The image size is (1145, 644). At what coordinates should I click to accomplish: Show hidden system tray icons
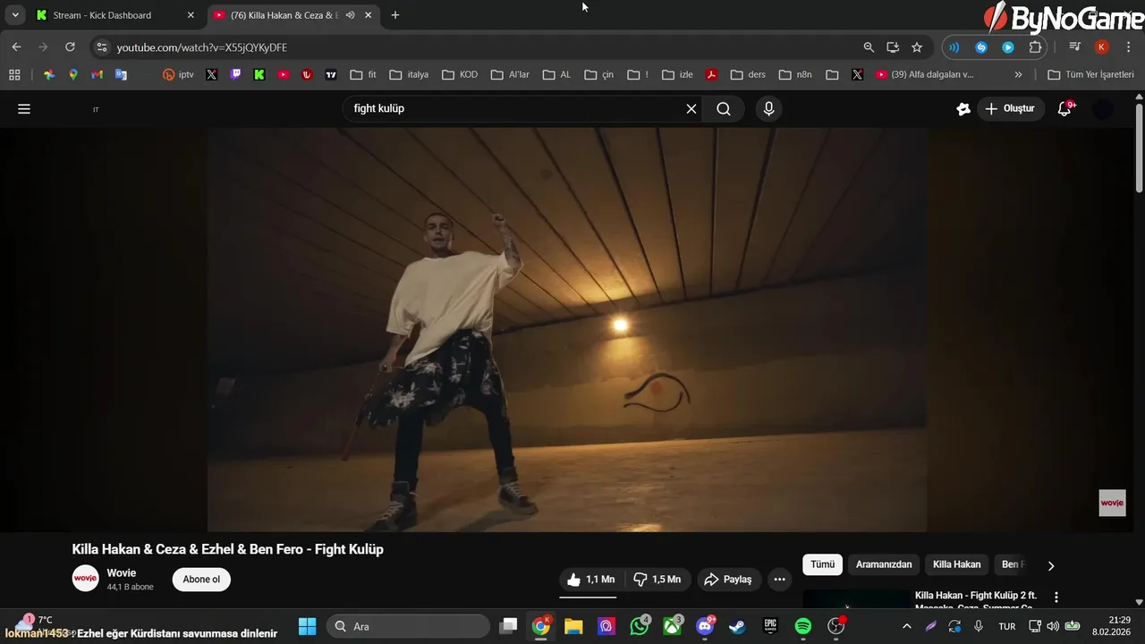tap(907, 626)
